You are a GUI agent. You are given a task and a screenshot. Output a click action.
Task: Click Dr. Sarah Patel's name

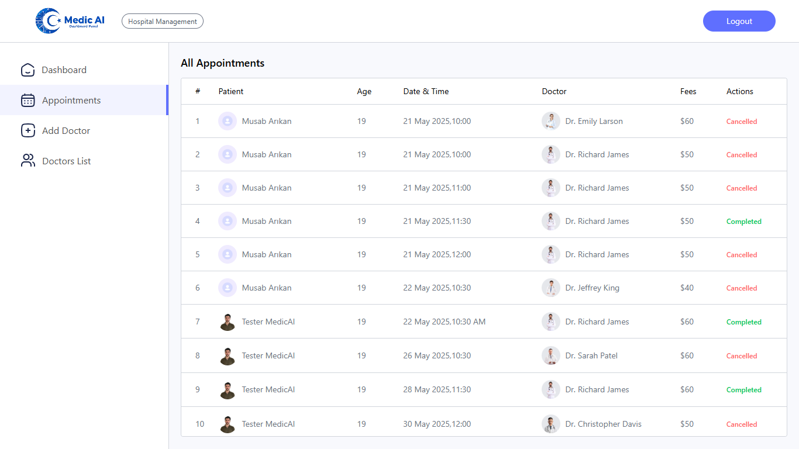coord(591,356)
